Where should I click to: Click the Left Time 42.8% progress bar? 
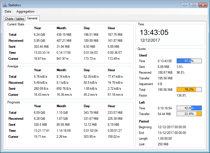click(189, 108)
